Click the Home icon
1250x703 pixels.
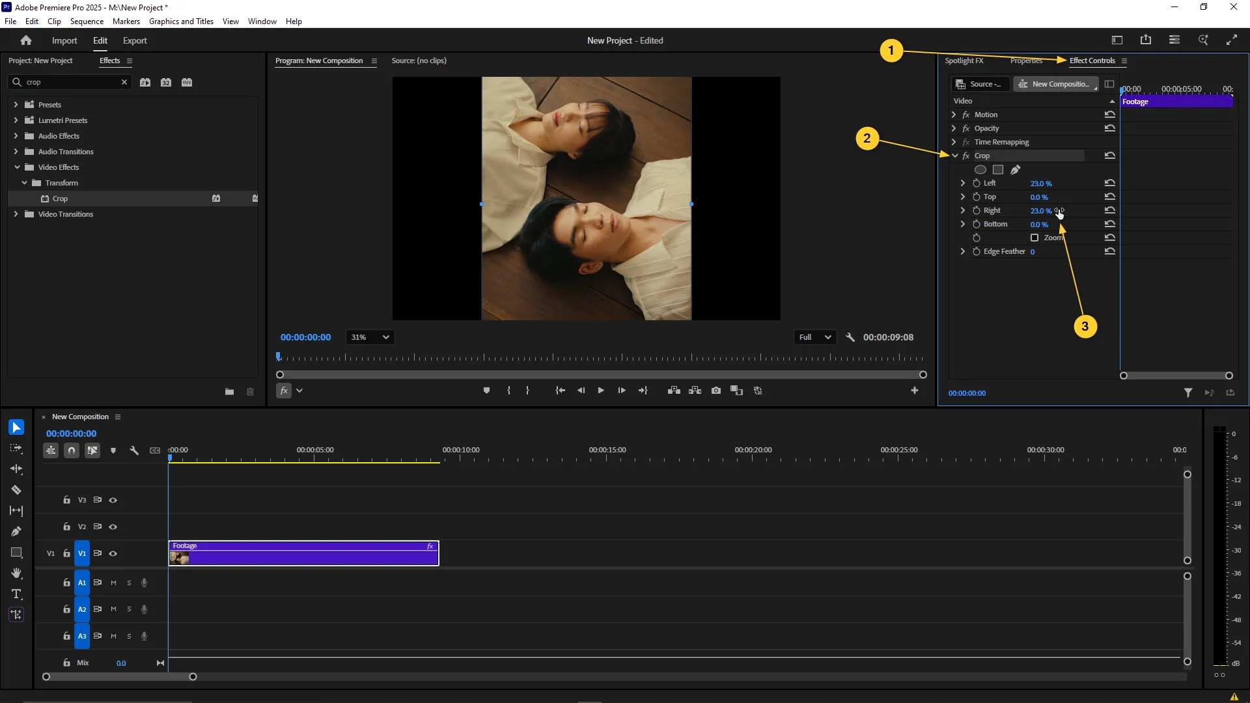click(26, 40)
